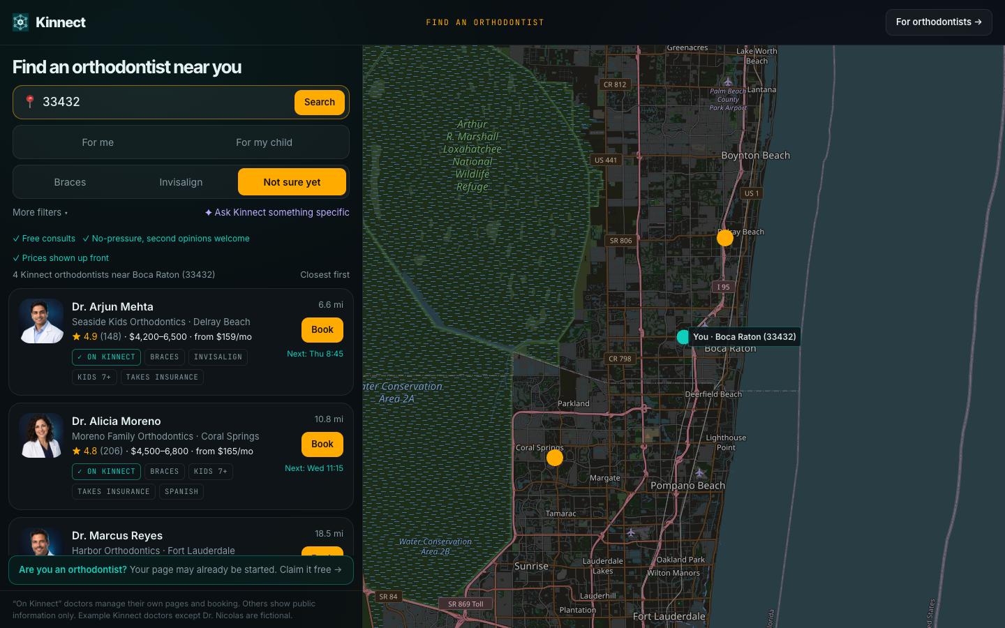Click the SR 806 road shield
Screen dimensions: 1005x628
pos(620,241)
